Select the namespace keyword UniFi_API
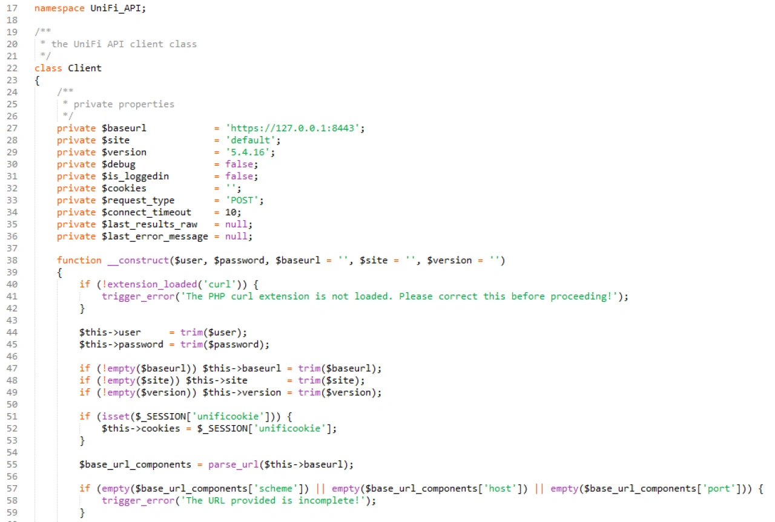This screenshot has width=775, height=522. click(114, 8)
